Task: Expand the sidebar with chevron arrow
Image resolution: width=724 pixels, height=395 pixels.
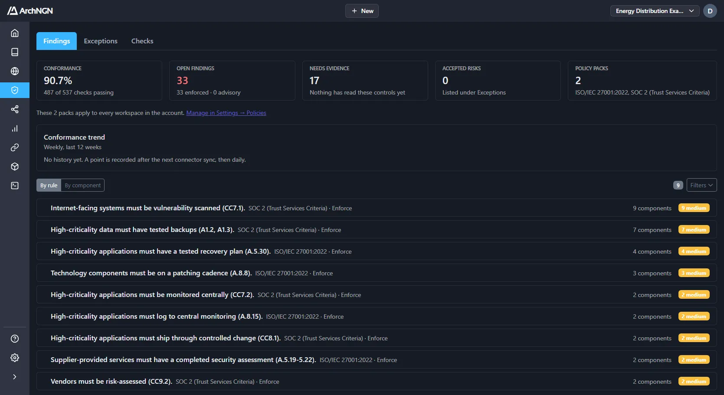Action: coord(15,377)
